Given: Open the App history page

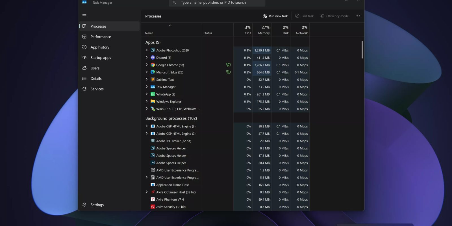Looking at the screenshot, I should 109,47.
